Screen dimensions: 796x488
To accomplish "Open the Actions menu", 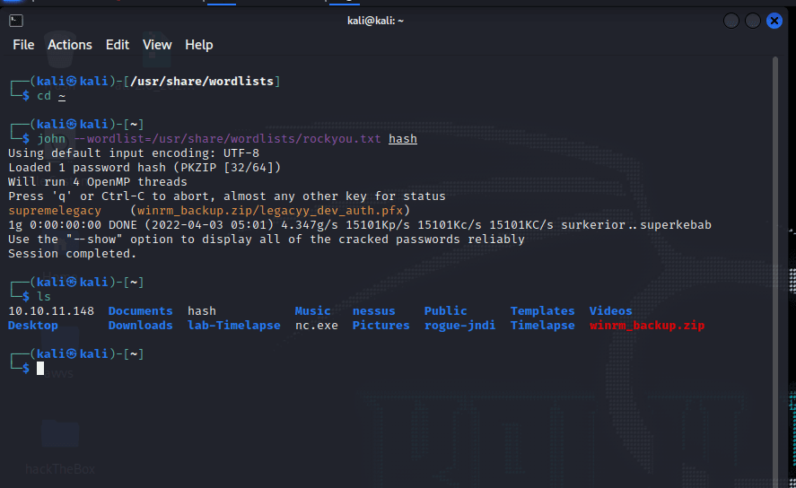I will 70,45.
